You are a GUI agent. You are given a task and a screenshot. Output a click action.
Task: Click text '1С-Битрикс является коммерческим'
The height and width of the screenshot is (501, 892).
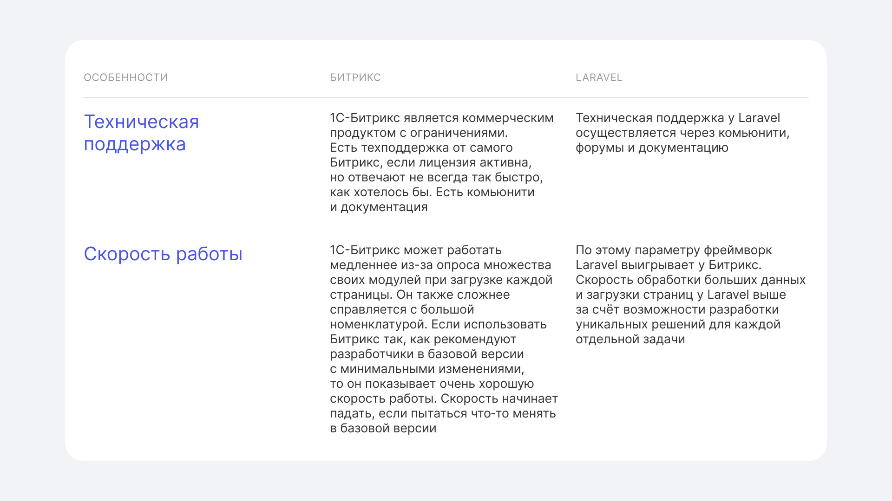[441, 118]
